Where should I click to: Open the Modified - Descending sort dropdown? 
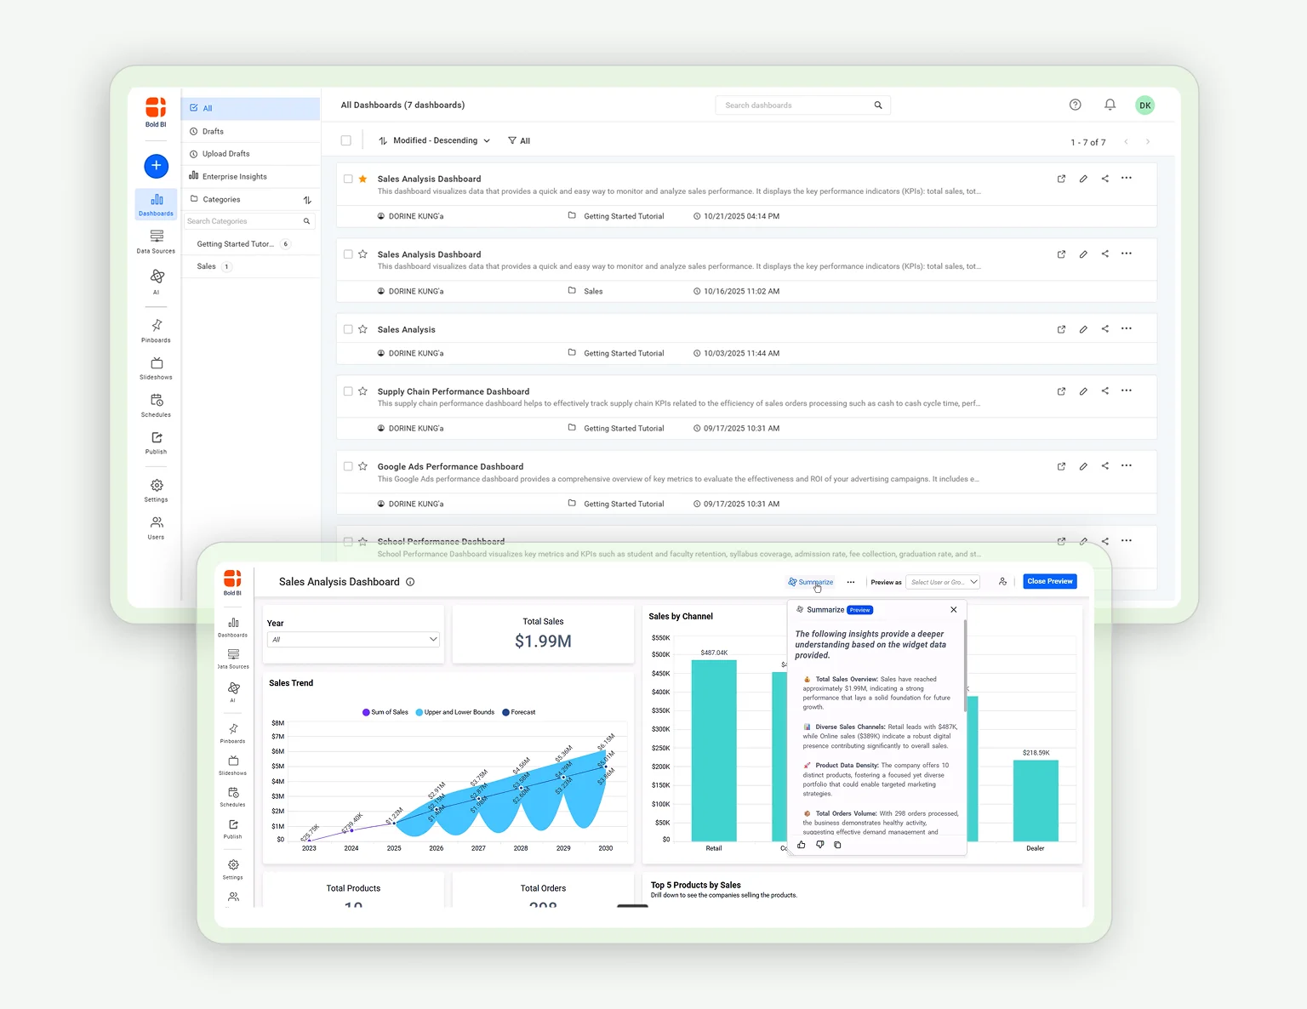point(434,140)
